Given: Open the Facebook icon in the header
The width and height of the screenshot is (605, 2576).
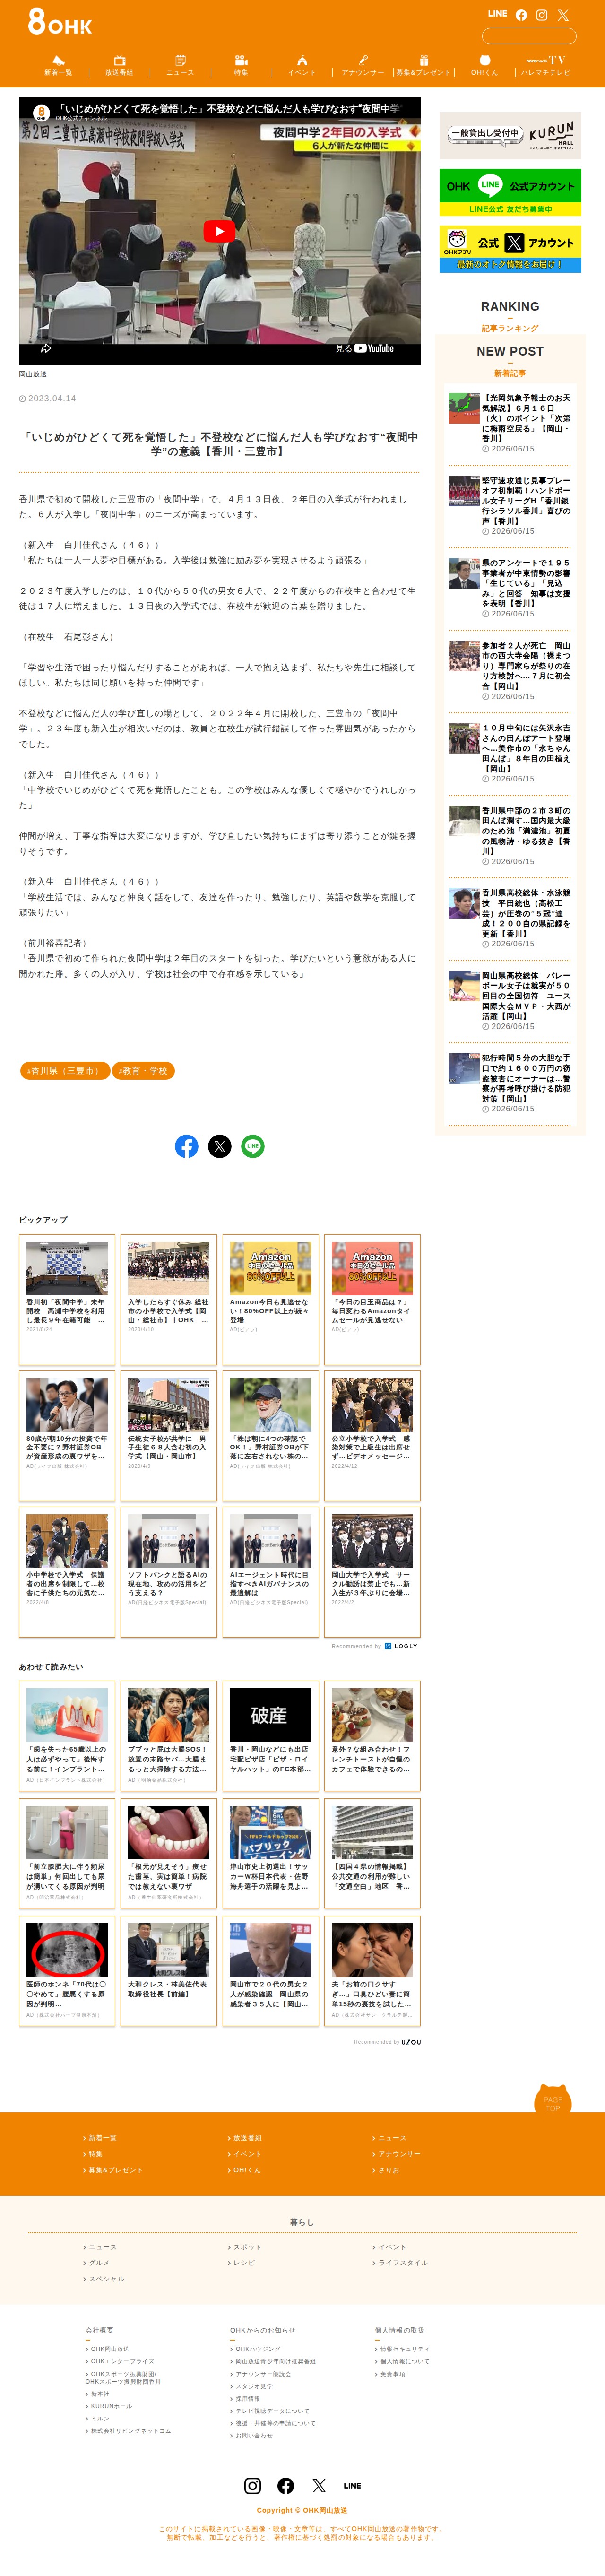Looking at the screenshot, I should point(521,15).
